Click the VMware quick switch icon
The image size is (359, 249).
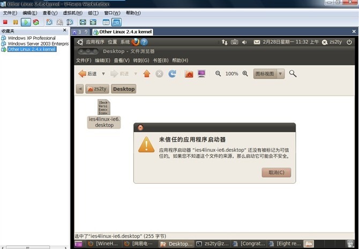click(93, 22)
